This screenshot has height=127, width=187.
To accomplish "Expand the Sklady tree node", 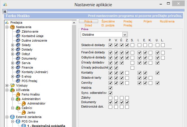I will click(x=12, y=45).
